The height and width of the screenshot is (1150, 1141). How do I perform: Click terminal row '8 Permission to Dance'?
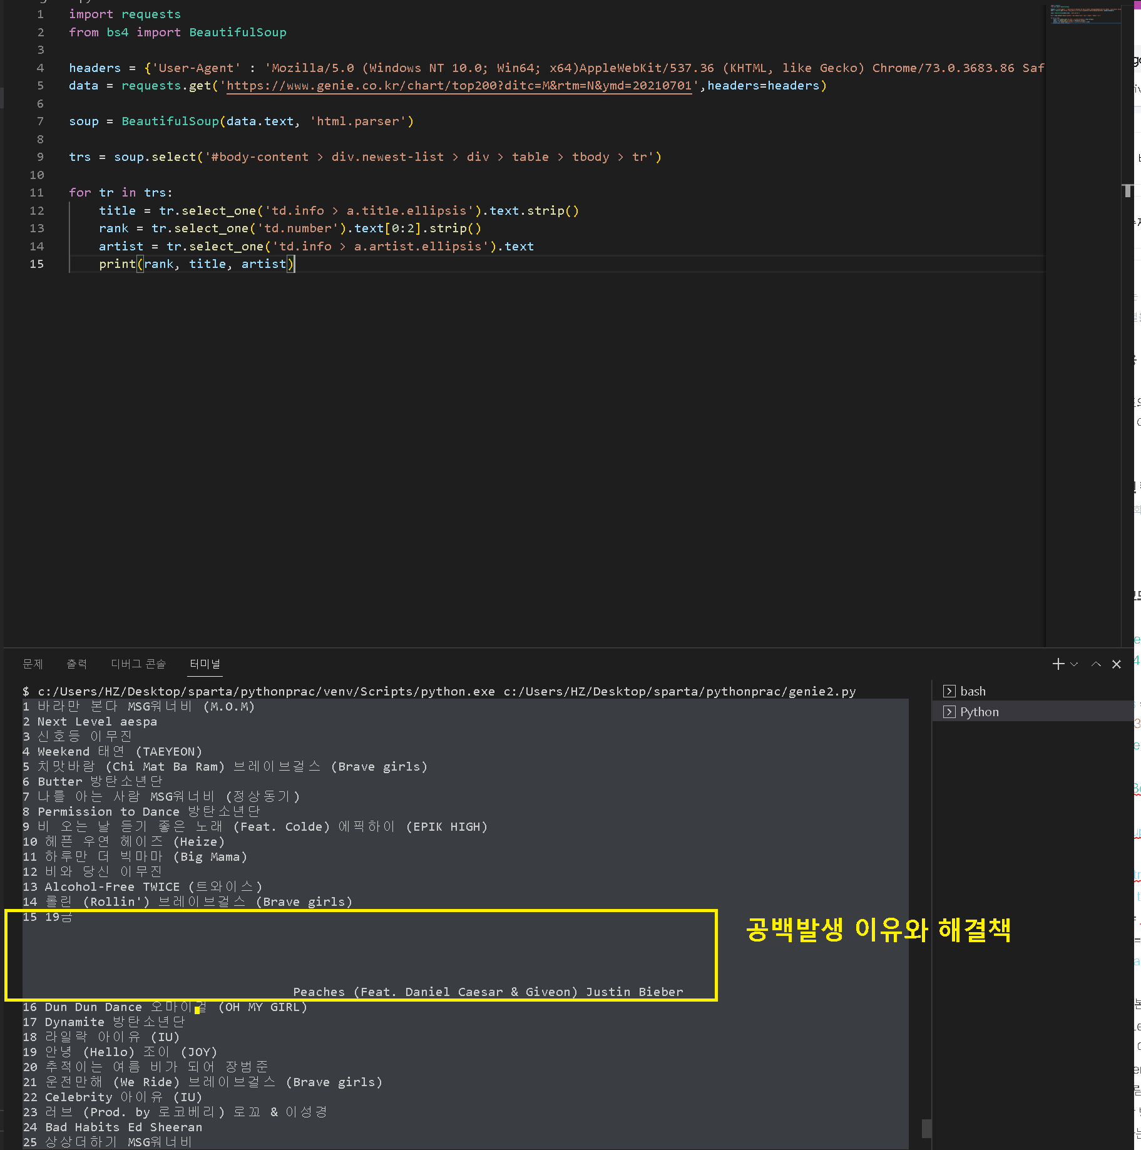point(141,812)
